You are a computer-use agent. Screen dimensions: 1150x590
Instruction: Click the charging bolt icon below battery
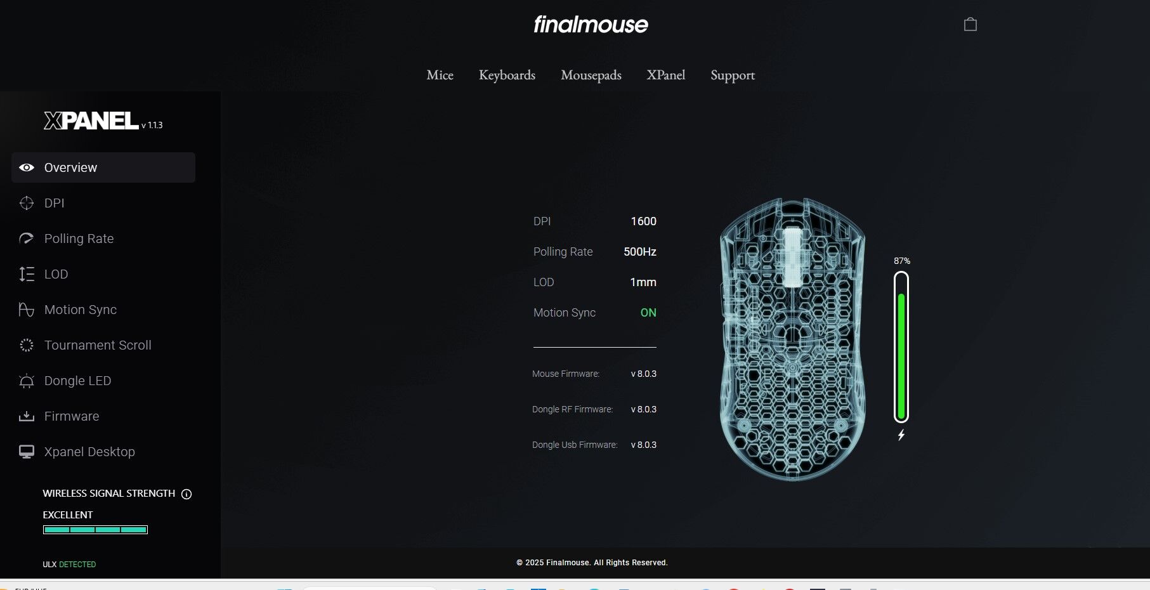(901, 435)
